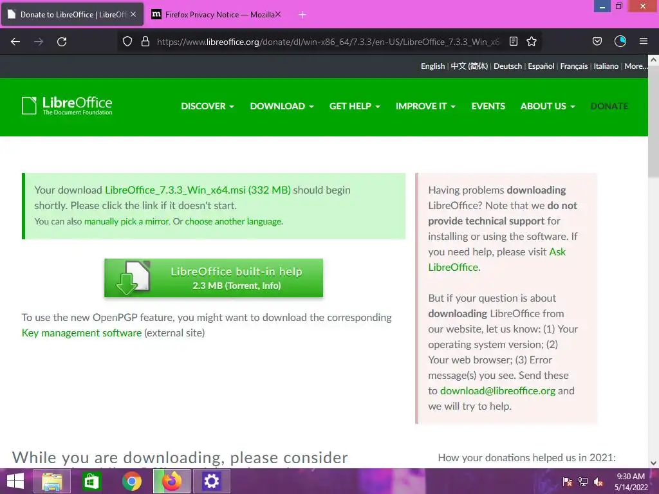Click the address bar URL field
The height and width of the screenshot is (494, 659).
coord(328,42)
